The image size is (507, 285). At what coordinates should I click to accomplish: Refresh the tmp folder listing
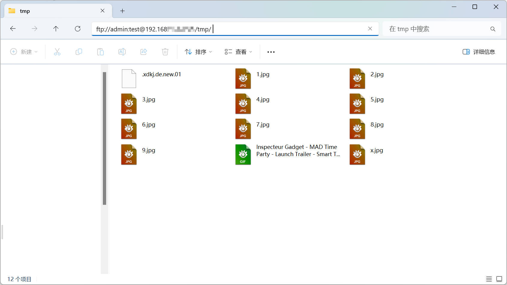[78, 29]
